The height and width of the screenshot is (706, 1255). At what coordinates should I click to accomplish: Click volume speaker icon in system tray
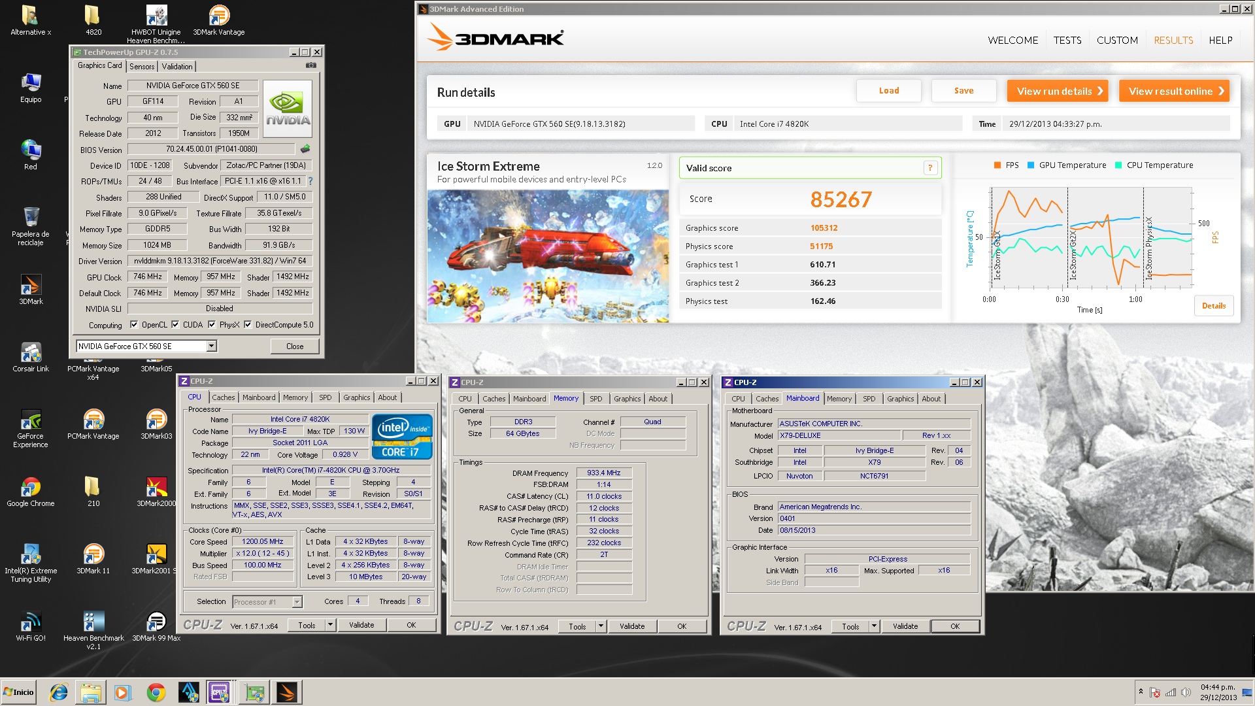click(1186, 692)
